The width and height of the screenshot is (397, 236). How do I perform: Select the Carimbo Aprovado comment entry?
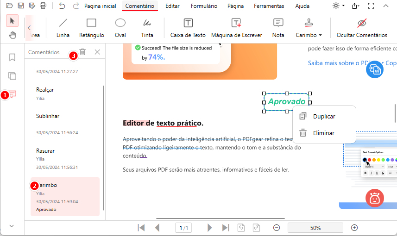[x=65, y=197]
